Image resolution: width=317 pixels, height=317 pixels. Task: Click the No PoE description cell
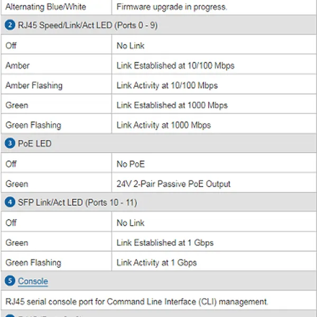[130, 164]
